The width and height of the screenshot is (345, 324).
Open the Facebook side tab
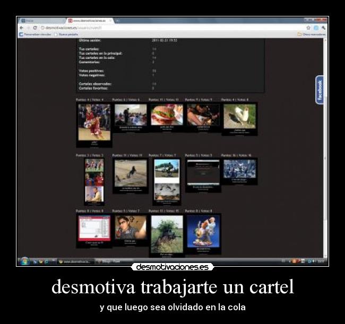(320, 90)
